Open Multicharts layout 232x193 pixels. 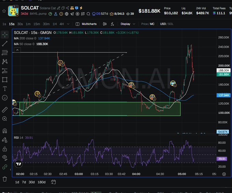pos(86,24)
